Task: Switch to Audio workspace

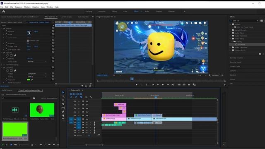Action: pos(147,11)
